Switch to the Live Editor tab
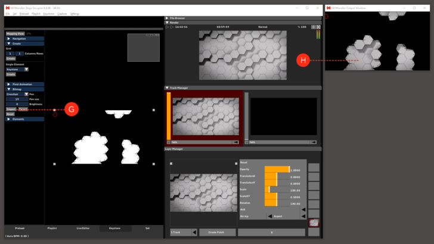The height and width of the screenshot is (244, 434). [83, 229]
